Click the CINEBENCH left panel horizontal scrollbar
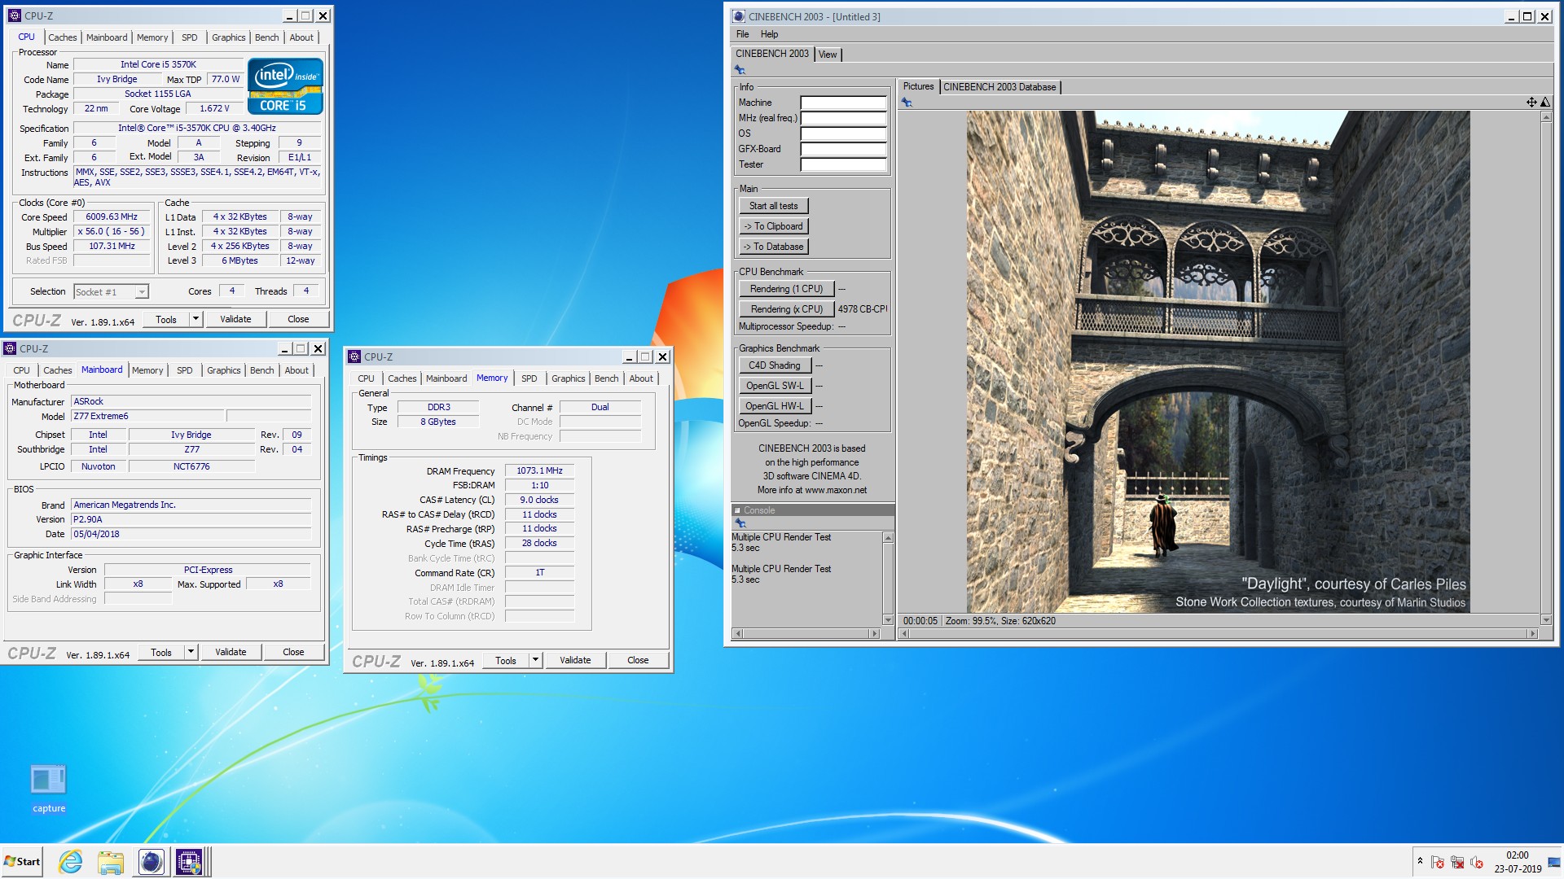Image resolution: width=1564 pixels, height=879 pixels. [806, 633]
